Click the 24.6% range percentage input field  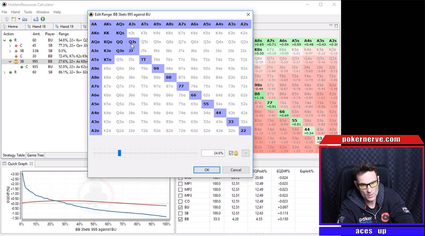(x=213, y=153)
